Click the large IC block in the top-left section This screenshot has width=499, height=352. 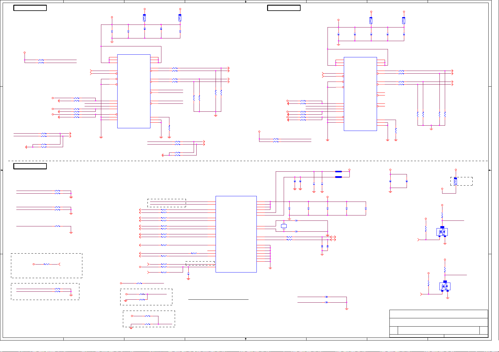pos(134,91)
